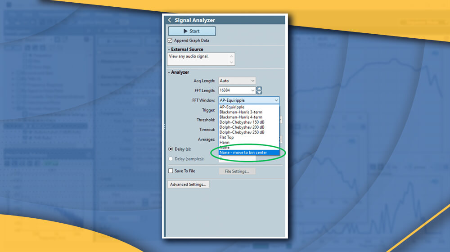Image resolution: width=450 pixels, height=252 pixels.
Task: Click the 'View any audio signal' description field
Action: 201,59
